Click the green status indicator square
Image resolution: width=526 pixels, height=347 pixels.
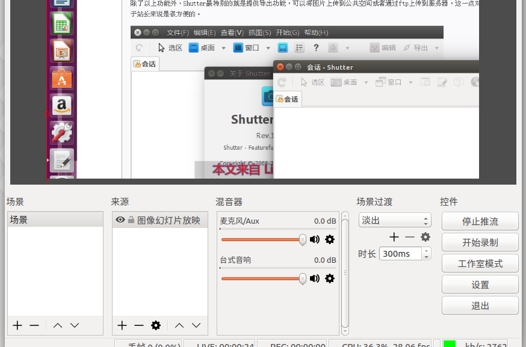(x=450, y=343)
